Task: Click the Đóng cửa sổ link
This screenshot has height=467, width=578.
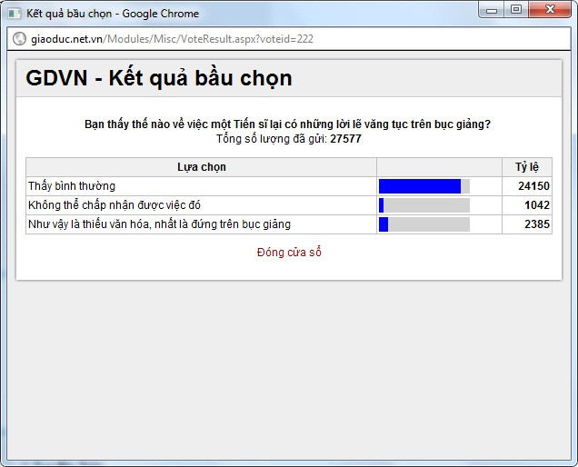Action: [289, 253]
